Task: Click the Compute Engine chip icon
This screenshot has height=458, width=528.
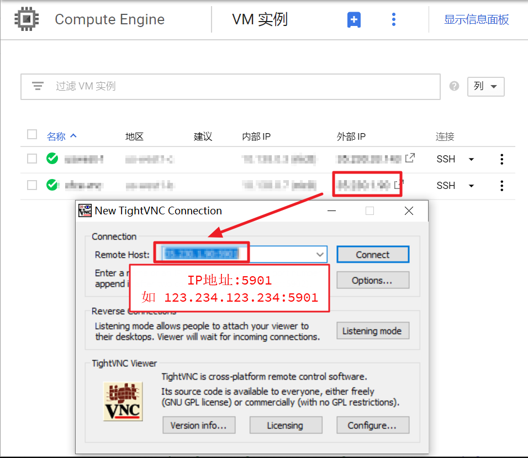Action: tap(24, 19)
